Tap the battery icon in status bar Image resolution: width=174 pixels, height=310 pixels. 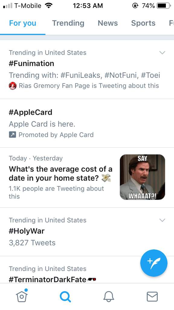pos(163,6)
